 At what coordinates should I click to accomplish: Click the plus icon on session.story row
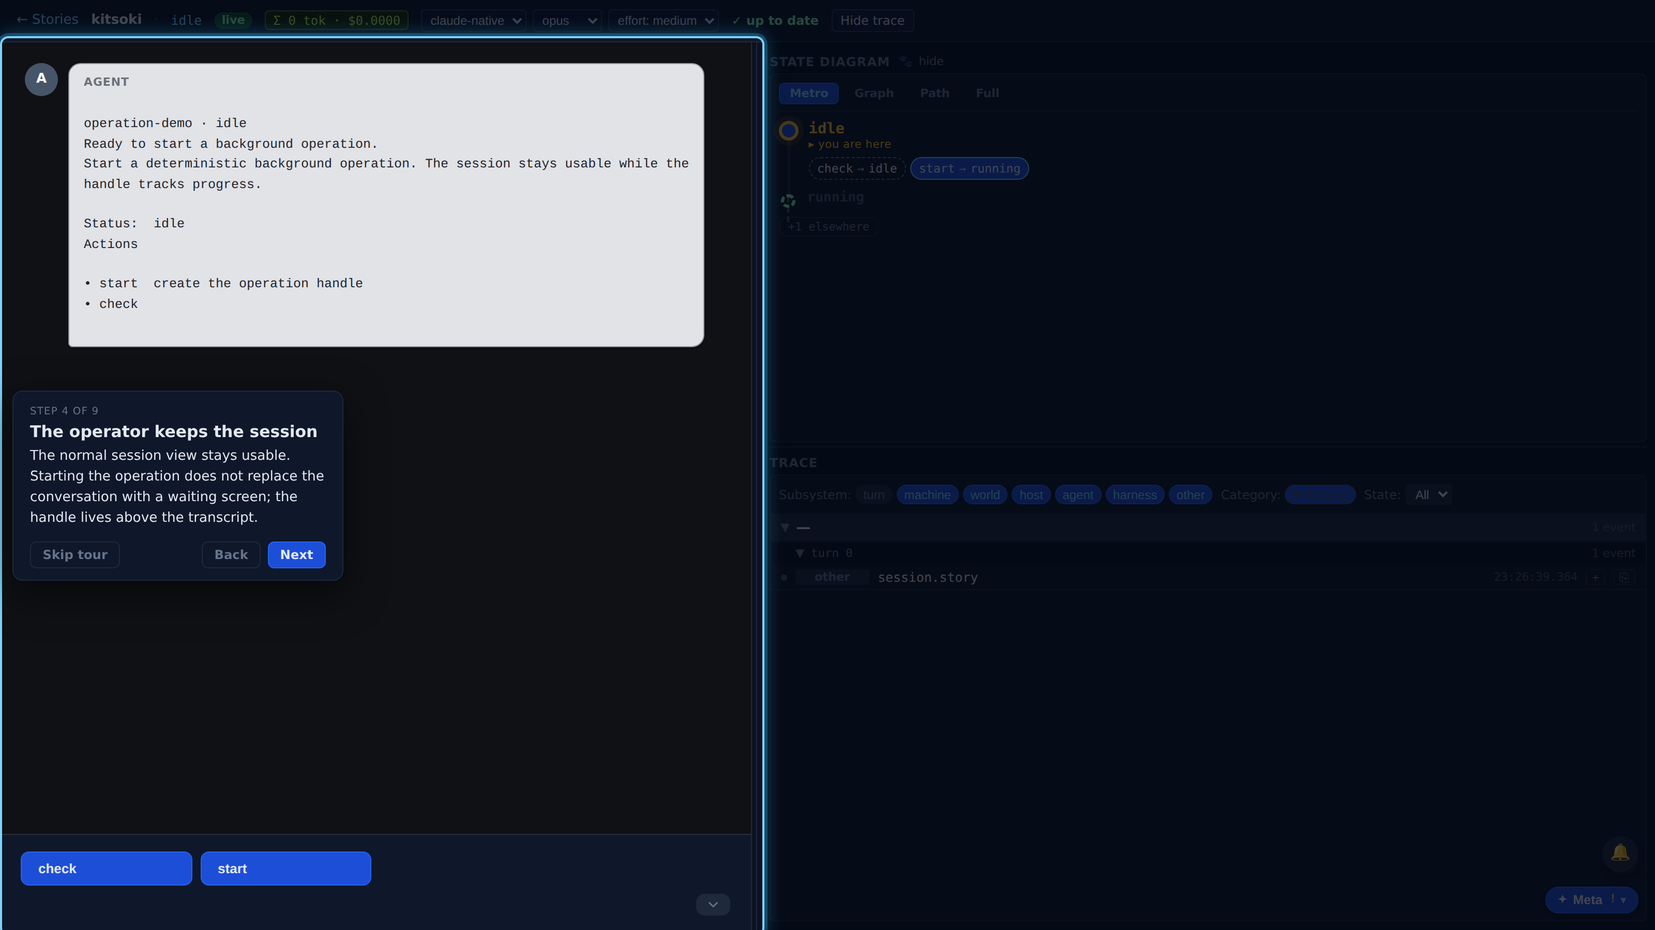(1595, 577)
